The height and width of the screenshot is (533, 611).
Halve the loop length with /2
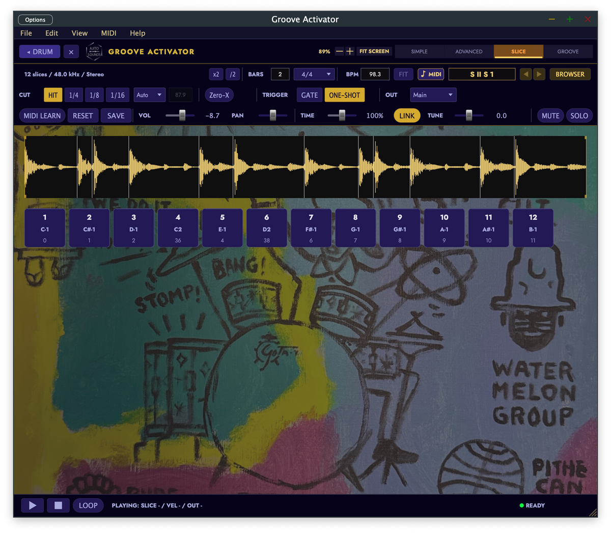coord(233,74)
